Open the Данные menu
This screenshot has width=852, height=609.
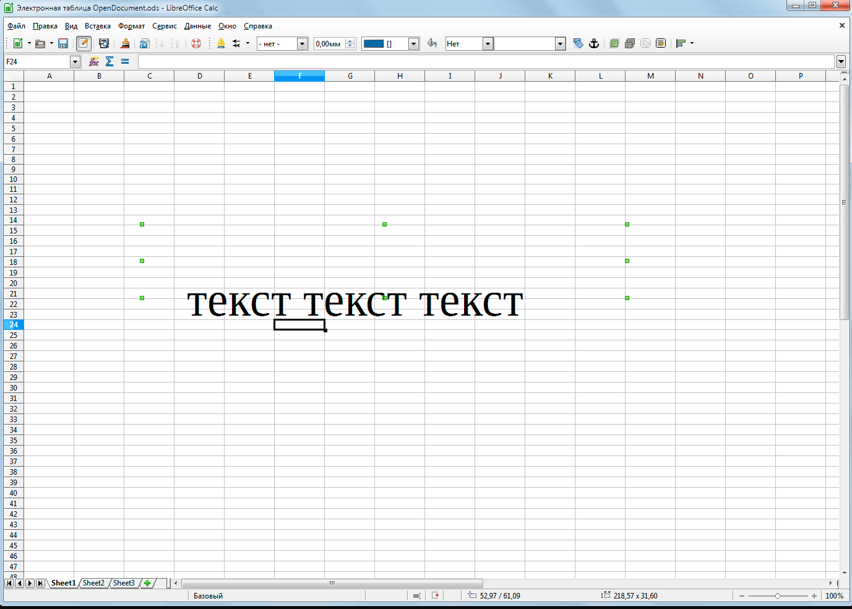tap(197, 26)
